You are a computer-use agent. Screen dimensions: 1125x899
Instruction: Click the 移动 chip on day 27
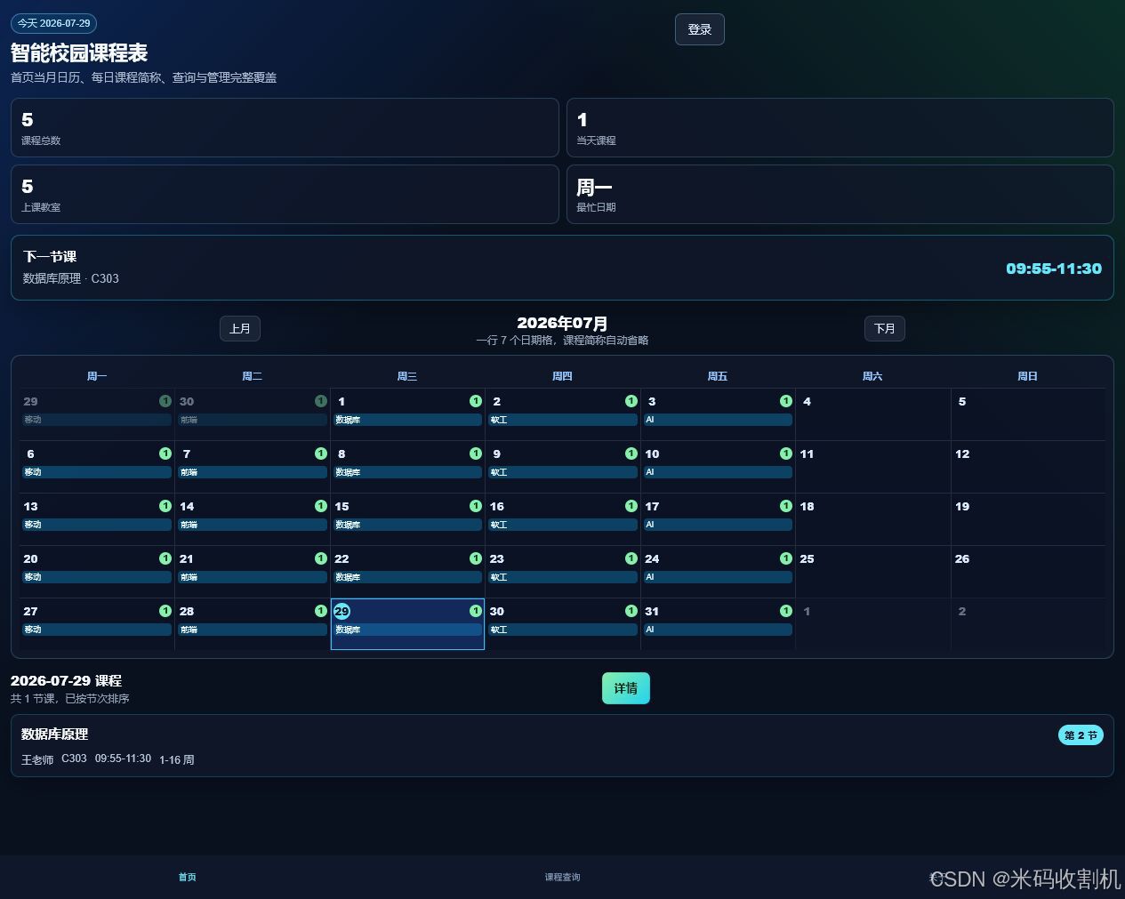tap(97, 630)
